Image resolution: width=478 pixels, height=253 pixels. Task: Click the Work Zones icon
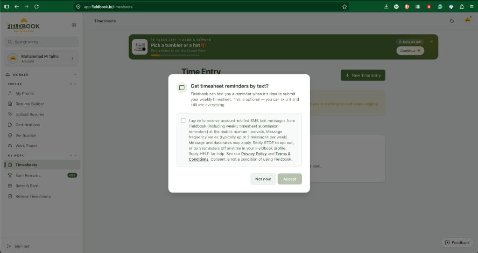point(10,146)
